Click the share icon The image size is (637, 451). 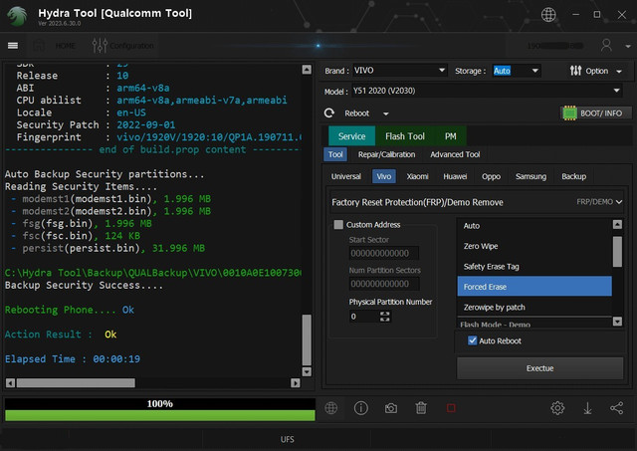(617, 407)
